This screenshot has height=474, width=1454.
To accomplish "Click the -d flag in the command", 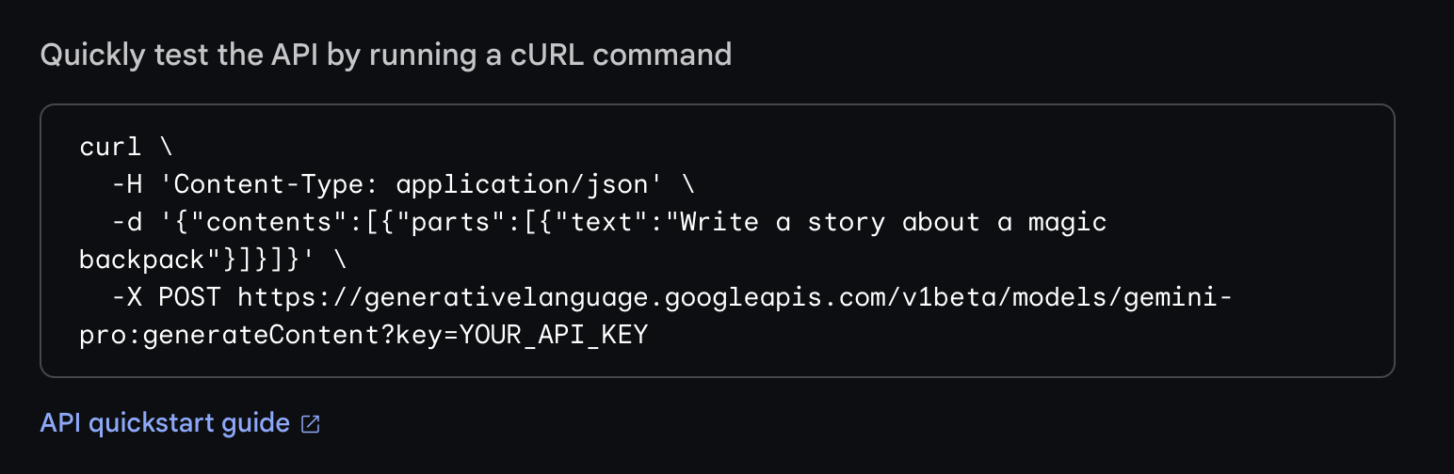I will tap(126, 223).
